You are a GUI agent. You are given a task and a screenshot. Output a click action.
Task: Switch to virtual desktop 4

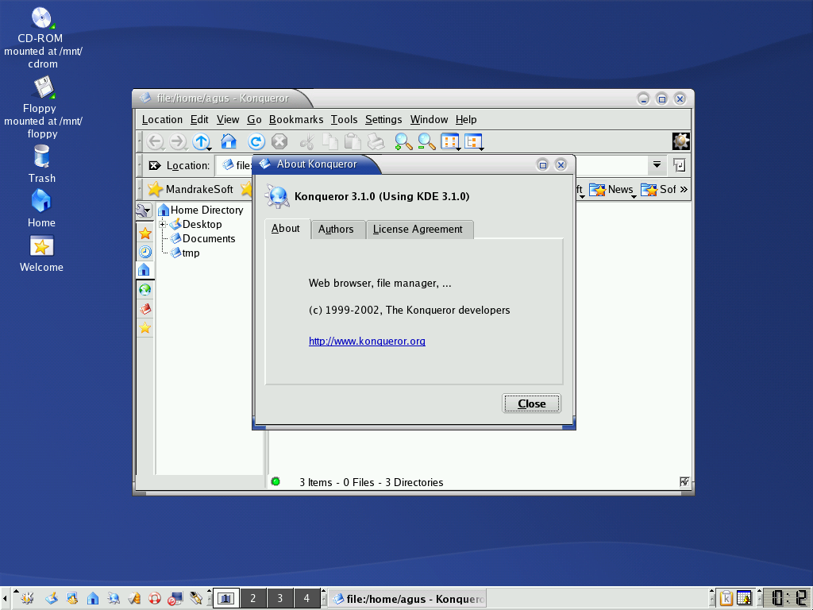307,598
